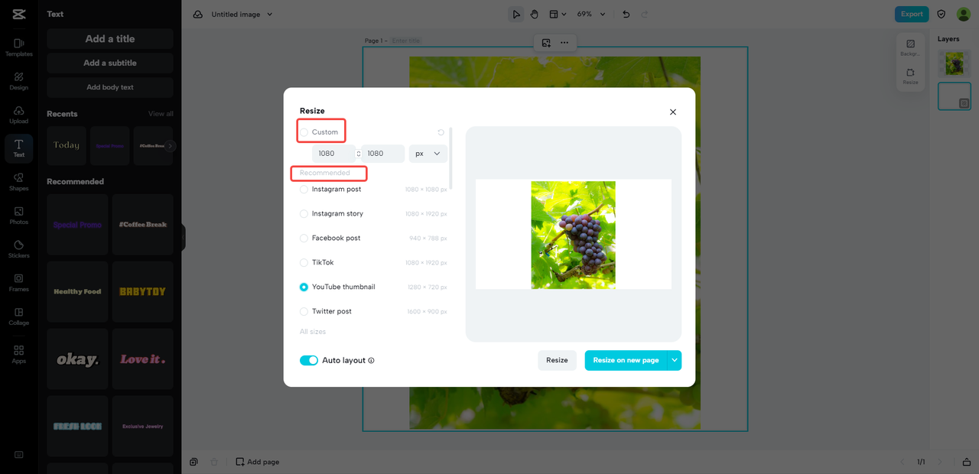Open the 69% zoom dropdown
Viewport: 979px width, 474px height.
tap(591, 14)
